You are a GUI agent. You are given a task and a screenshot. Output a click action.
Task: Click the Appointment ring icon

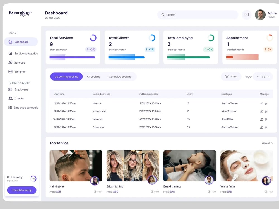(270, 38)
